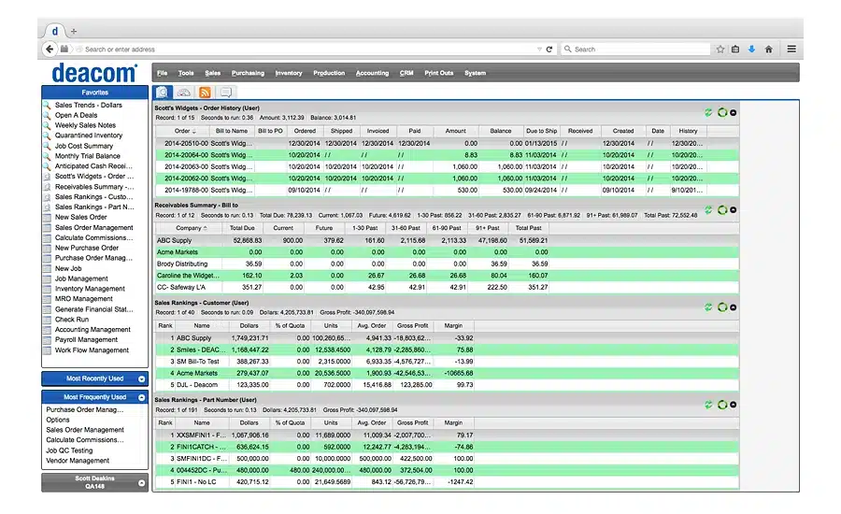
Task: Click the green refresh arrows in Sales Rankings Customer panel
Action: coord(708,307)
